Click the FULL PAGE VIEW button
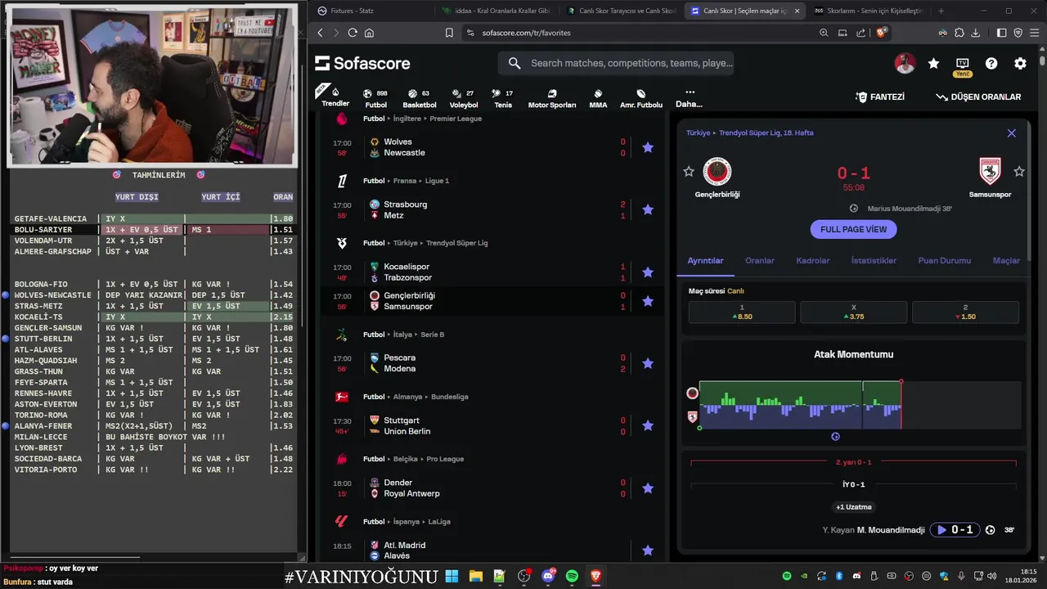Image resolution: width=1047 pixels, height=589 pixels. (853, 229)
